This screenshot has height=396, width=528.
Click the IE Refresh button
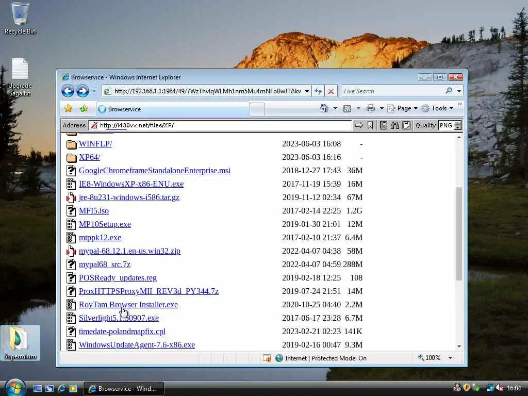point(318,91)
